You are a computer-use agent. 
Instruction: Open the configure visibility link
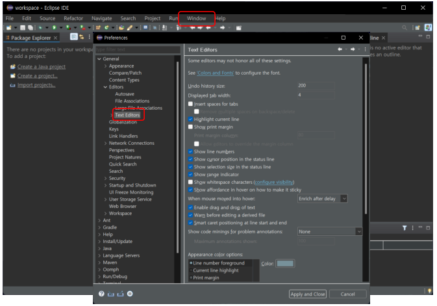click(274, 182)
